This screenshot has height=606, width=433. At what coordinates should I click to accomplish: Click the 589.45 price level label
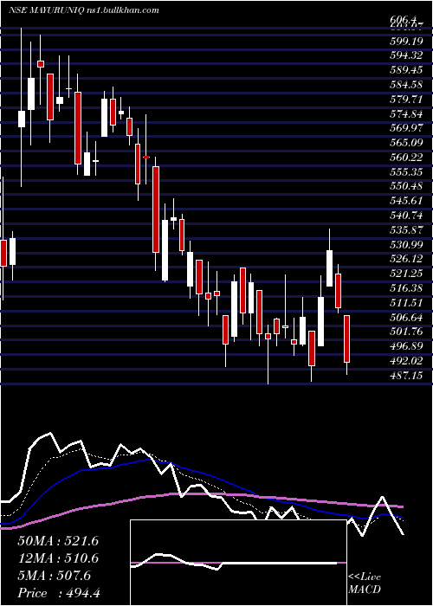click(x=406, y=70)
